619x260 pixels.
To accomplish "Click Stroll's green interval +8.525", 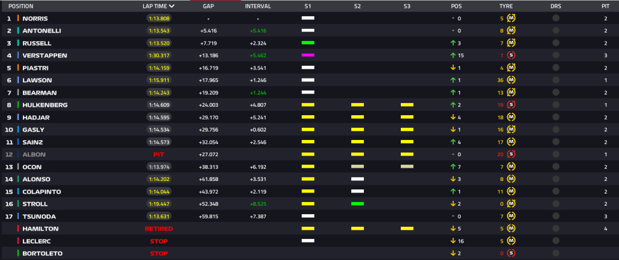I will pos(258,204).
